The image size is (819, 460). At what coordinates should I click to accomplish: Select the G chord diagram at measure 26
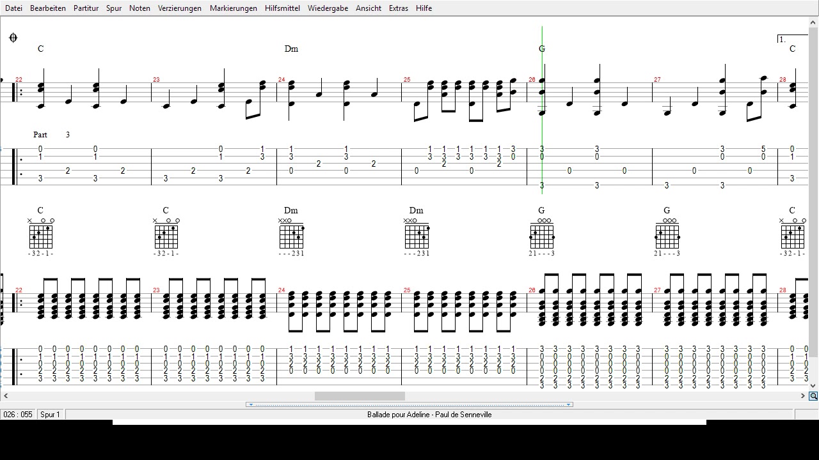[x=541, y=236]
